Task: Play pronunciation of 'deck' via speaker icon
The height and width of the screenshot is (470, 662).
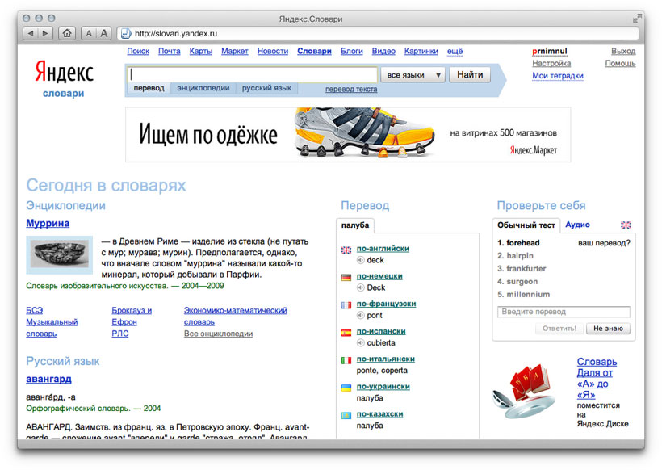Action: click(x=360, y=259)
